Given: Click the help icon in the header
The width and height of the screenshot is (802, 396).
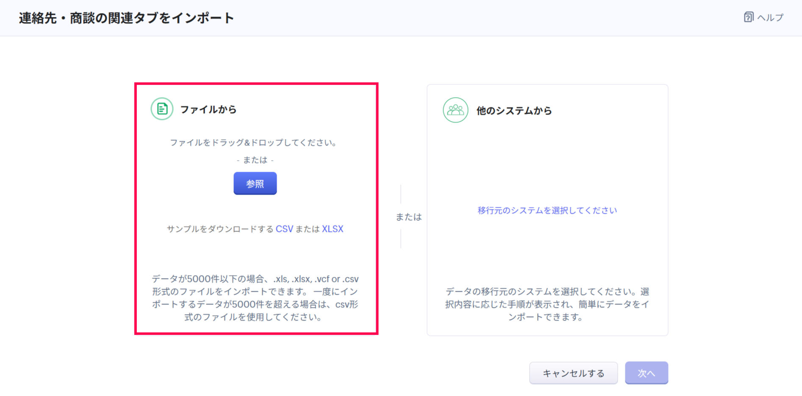Looking at the screenshot, I should (x=748, y=17).
